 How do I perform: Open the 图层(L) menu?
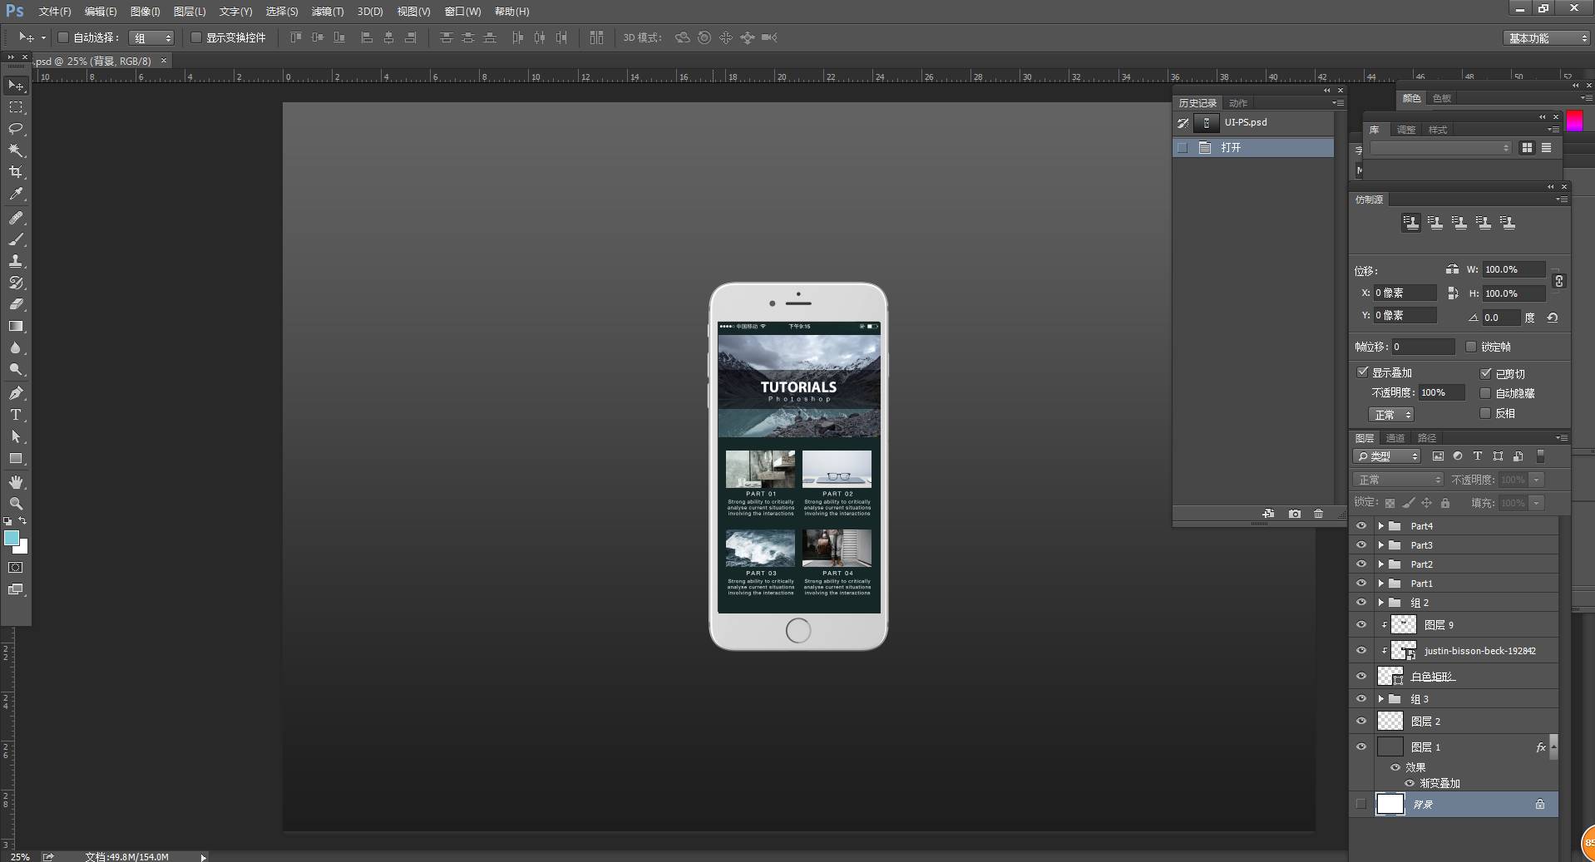pos(190,12)
